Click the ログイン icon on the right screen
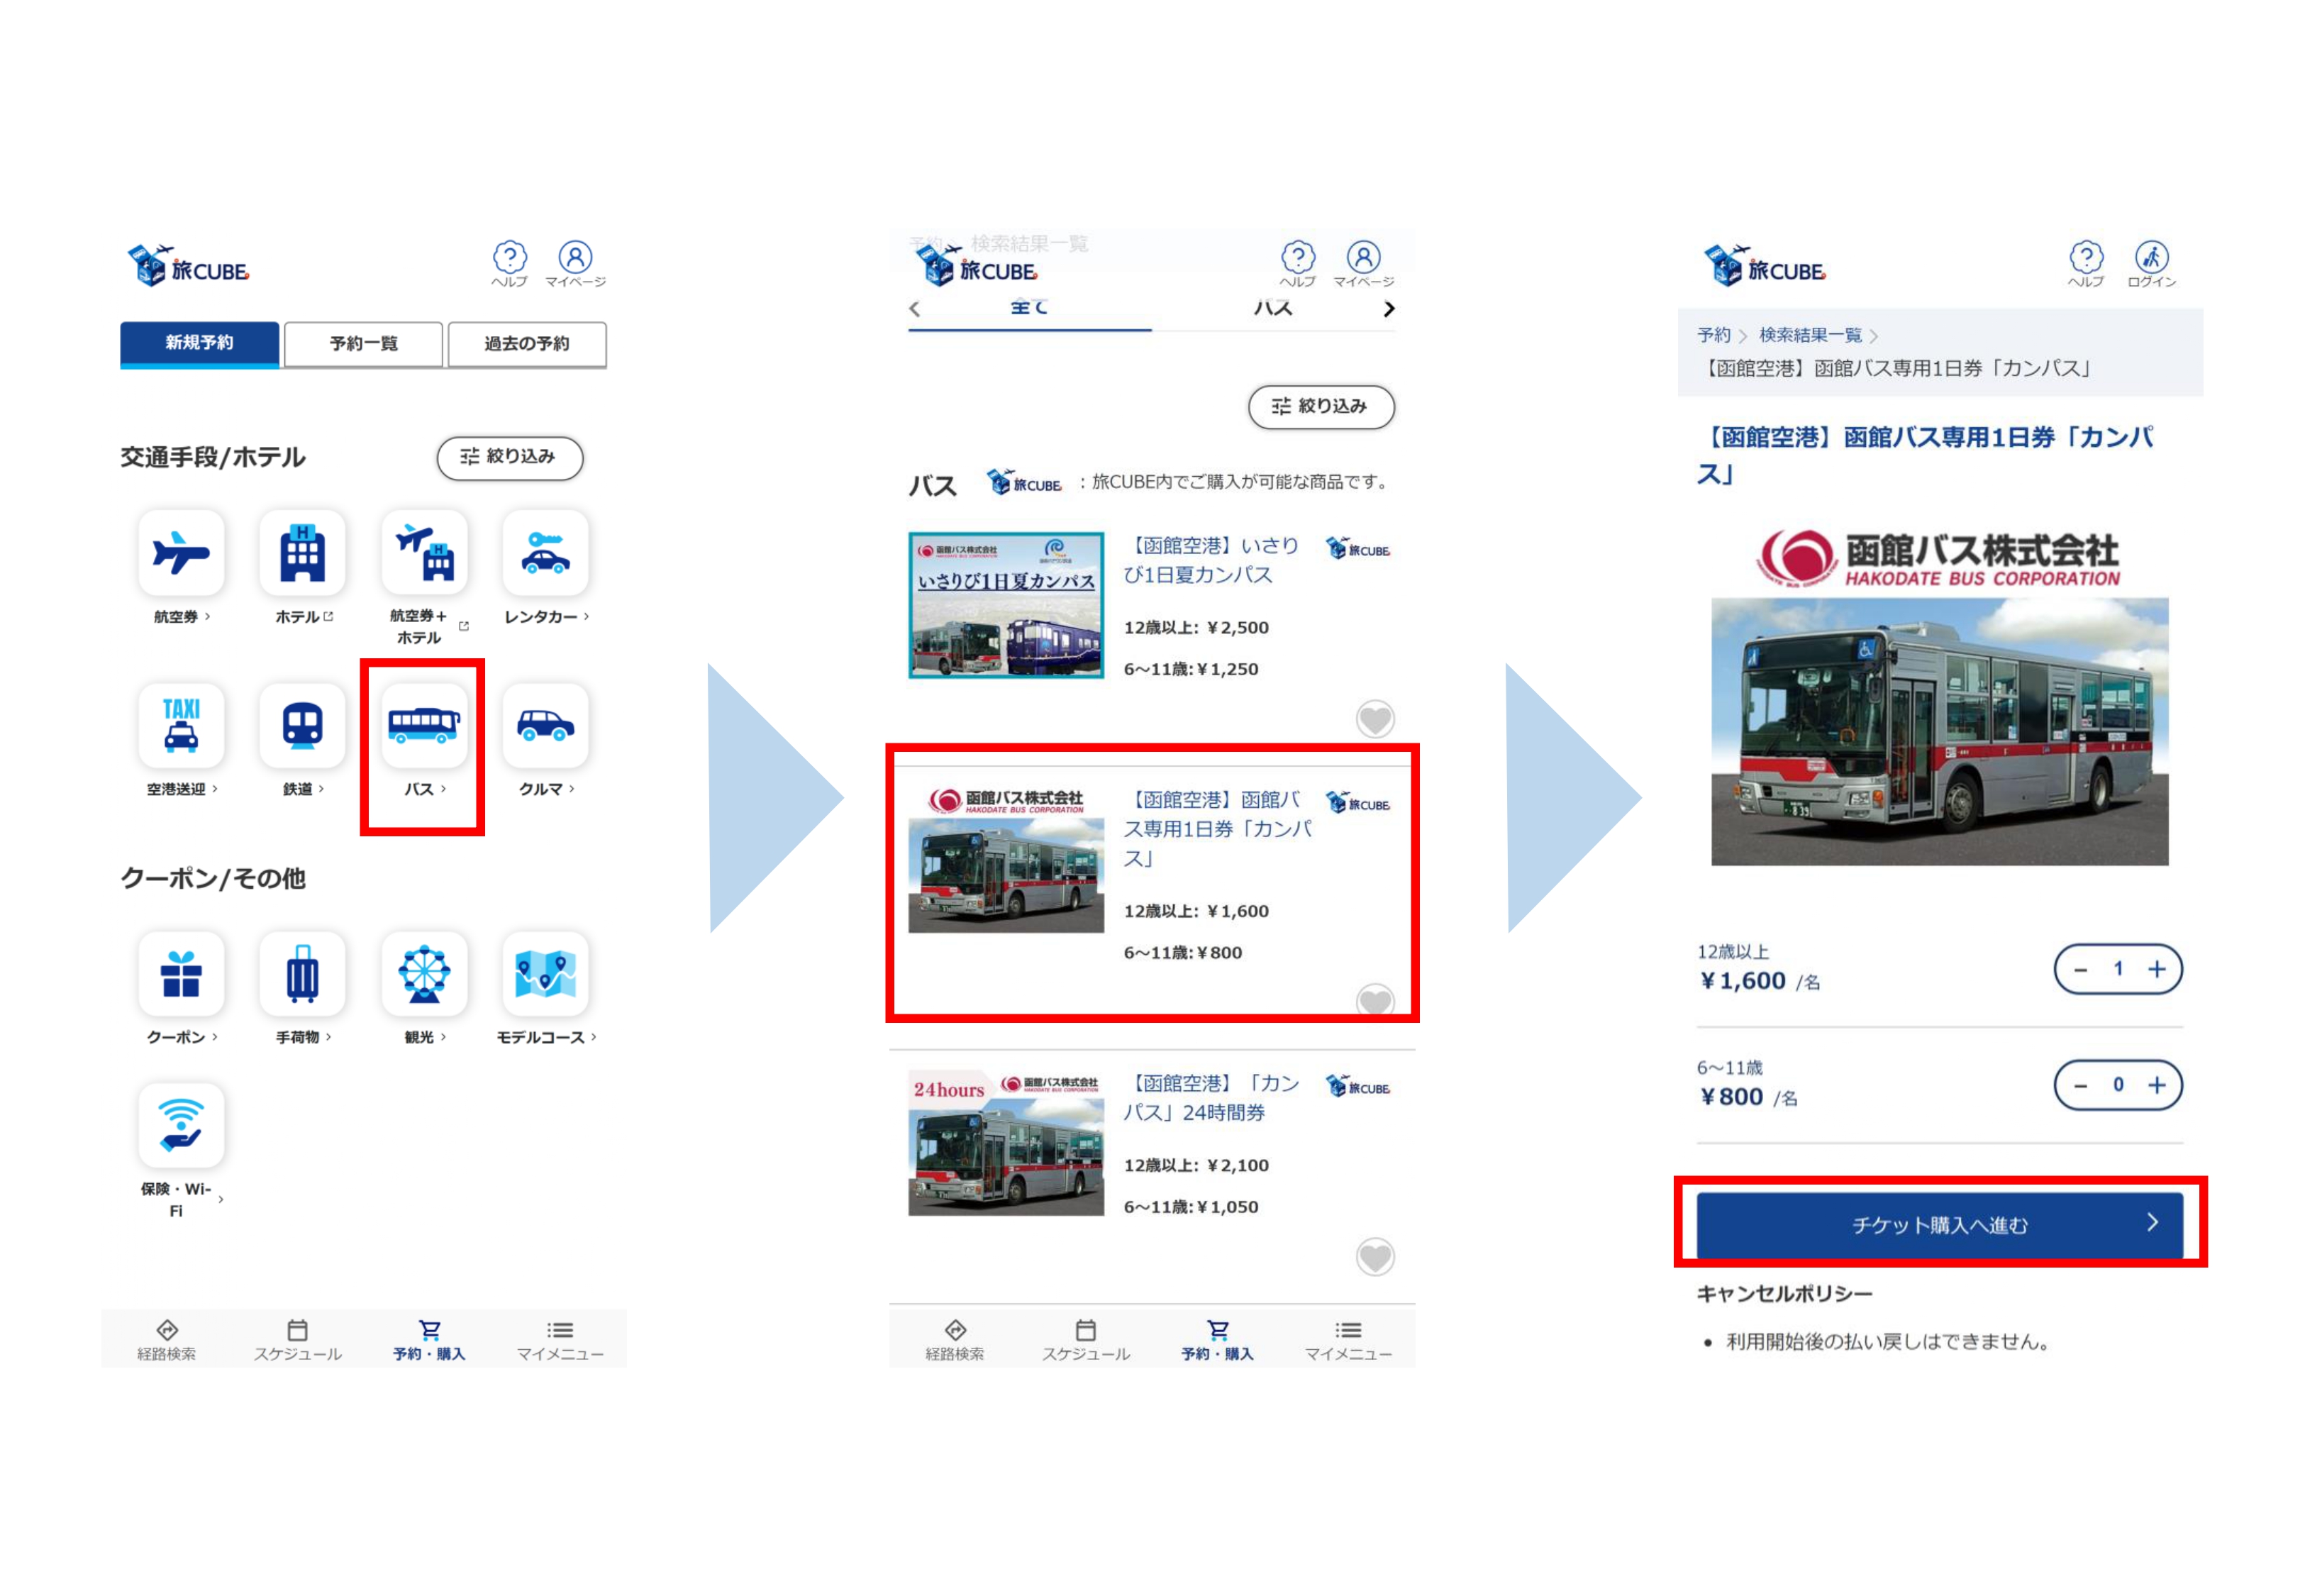 click(x=2152, y=264)
